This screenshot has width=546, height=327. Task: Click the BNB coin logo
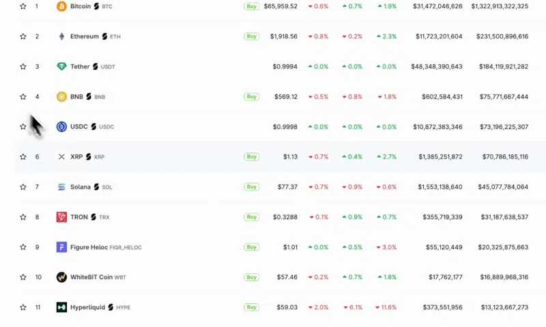[x=61, y=96]
